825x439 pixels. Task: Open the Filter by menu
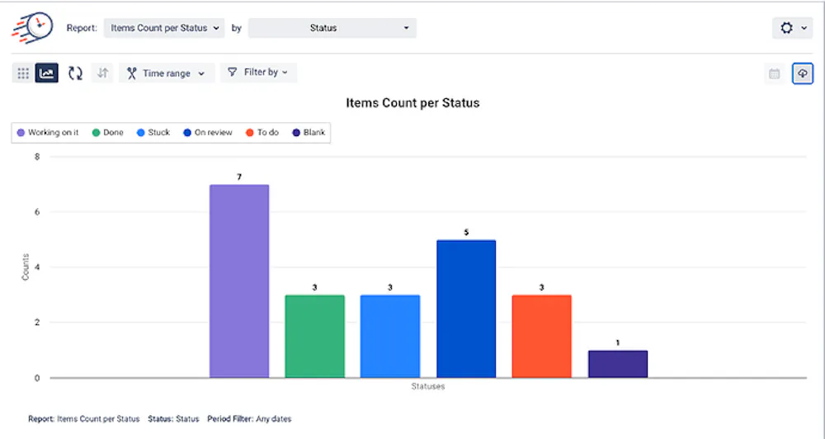click(258, 73)
